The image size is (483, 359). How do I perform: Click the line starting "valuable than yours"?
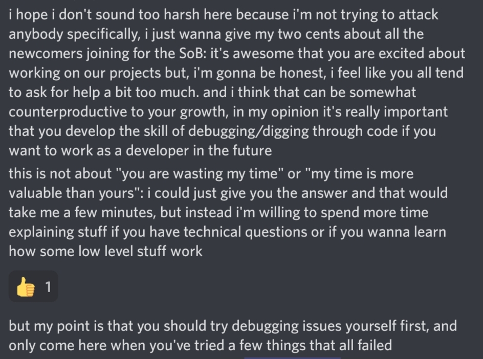click(228, 193)
